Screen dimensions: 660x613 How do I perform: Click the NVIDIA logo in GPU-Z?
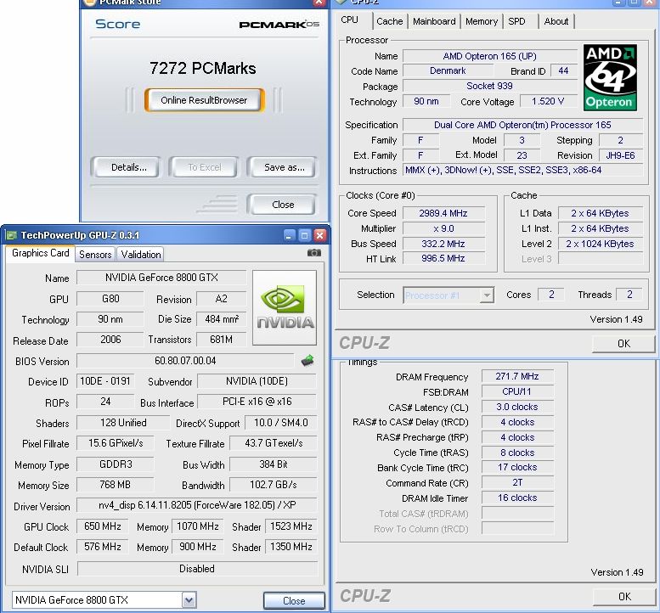(x=285, y=307)
